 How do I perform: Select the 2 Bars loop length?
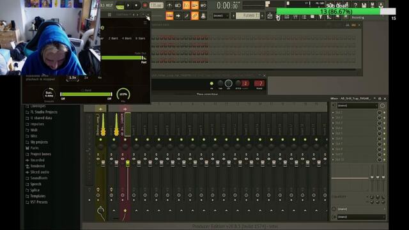pyautogui.click(x=113, y=38)
